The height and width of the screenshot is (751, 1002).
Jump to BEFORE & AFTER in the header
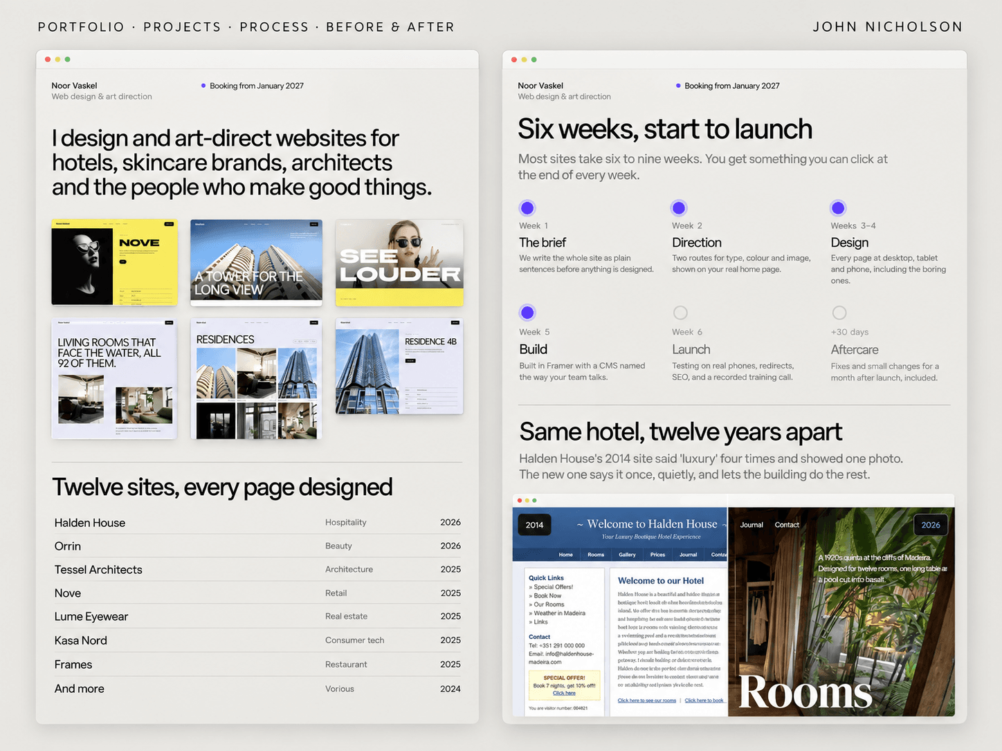(390, 27)
